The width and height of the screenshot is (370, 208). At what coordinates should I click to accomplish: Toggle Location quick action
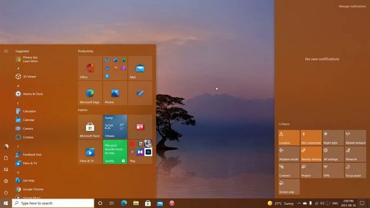(x=289, y=138)
